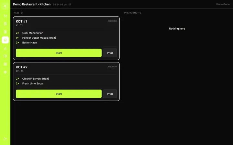This screenshot has height=145, width=233.
Task: Open the stacked database sidebar icon
Action: (x=5, y=24)
